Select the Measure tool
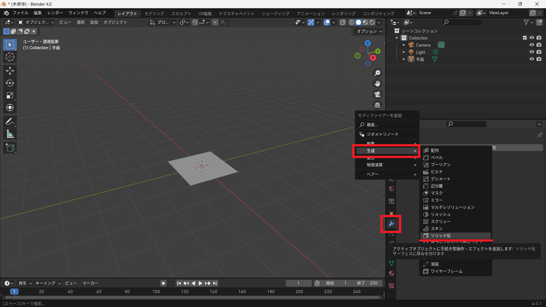546x307 pixels. coord(10,134)
